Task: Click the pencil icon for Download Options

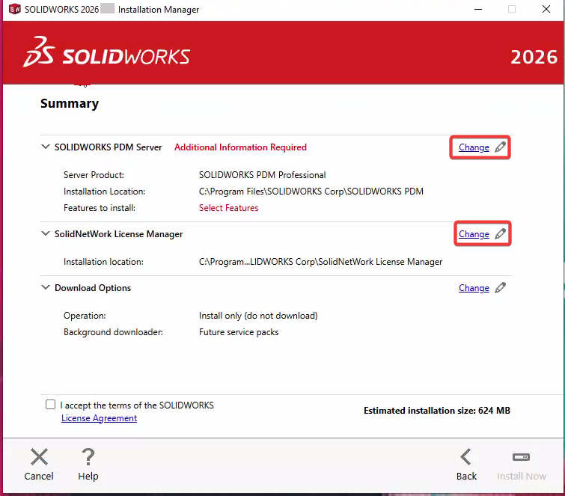Action: [500, 287]
